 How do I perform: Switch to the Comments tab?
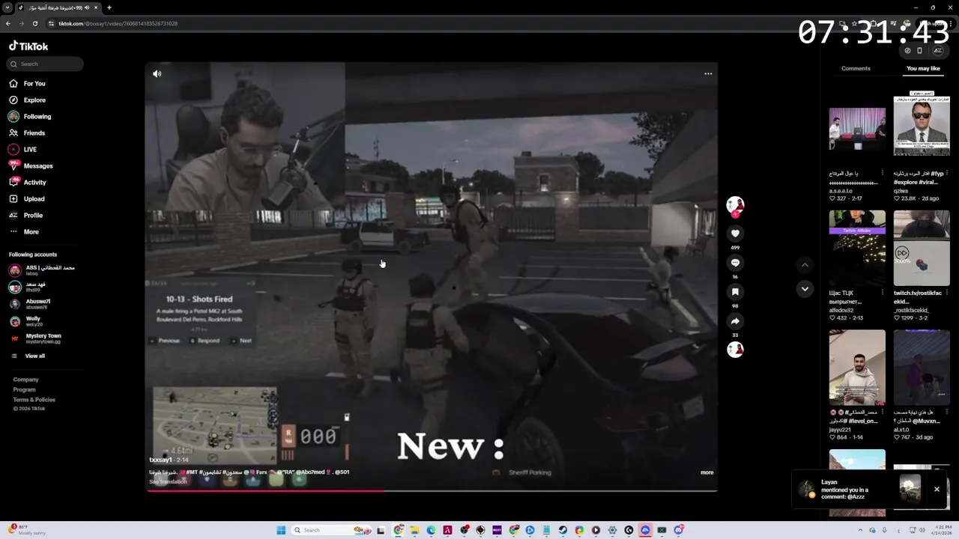point(856,68)
